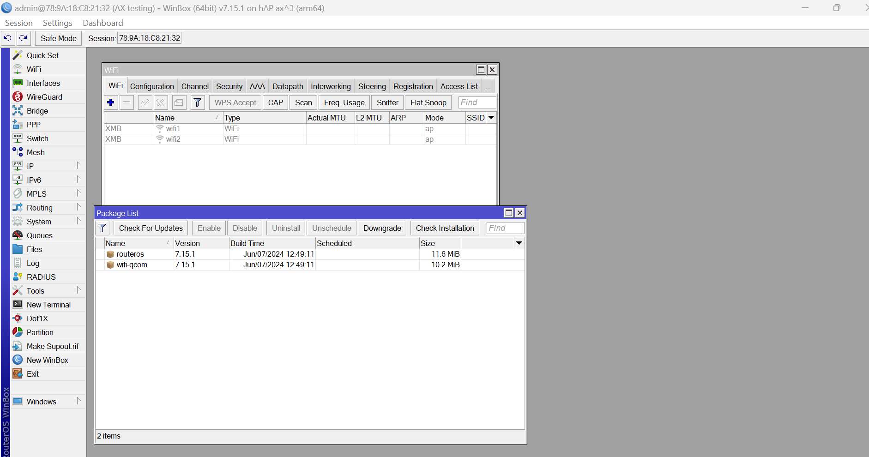Open the Dashboard menu
The height and width of the screenshot is (457, 869).
[x=103, y=23]
